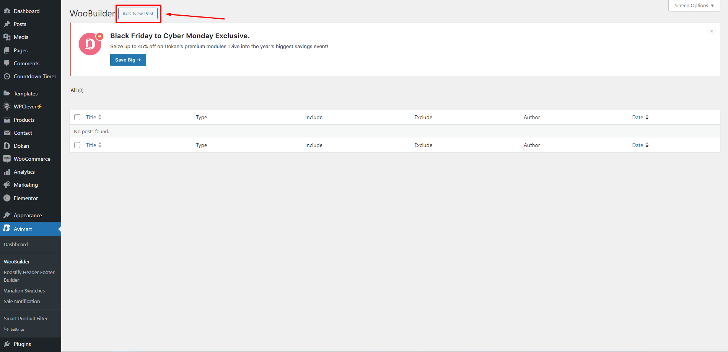Click the Marketing megaphone icon

[7, 185]
